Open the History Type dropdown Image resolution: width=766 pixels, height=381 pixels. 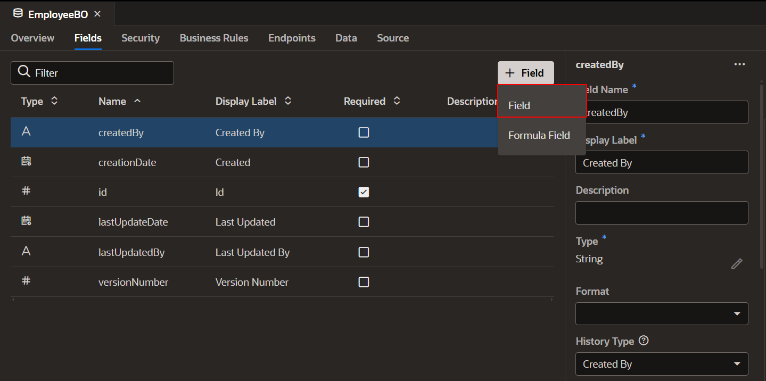click(662, 364)
